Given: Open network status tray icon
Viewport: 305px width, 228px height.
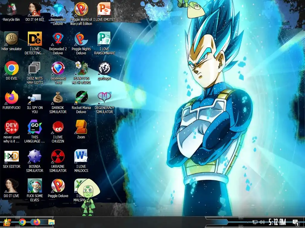Looking at the screenshot, I should [x=255, y=222].
